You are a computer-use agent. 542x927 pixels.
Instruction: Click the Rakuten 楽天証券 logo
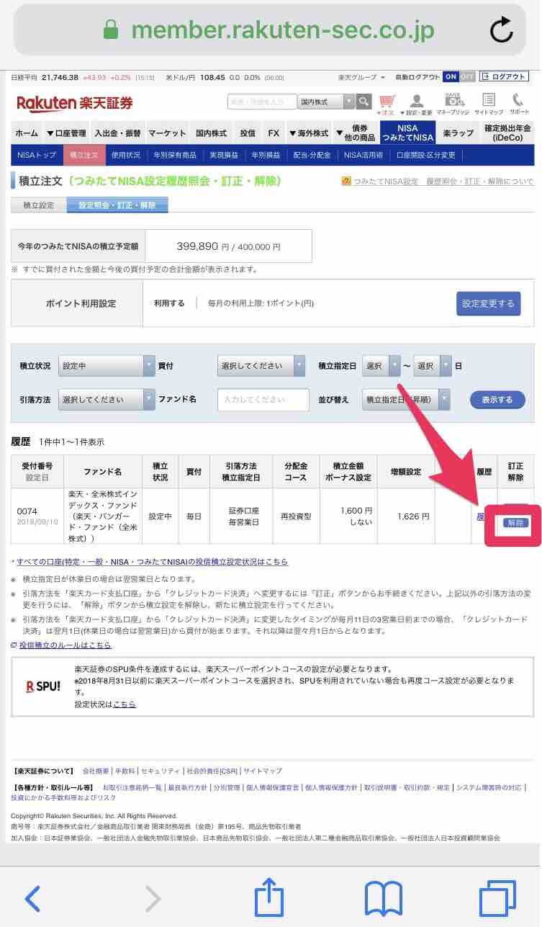[75, 103]
